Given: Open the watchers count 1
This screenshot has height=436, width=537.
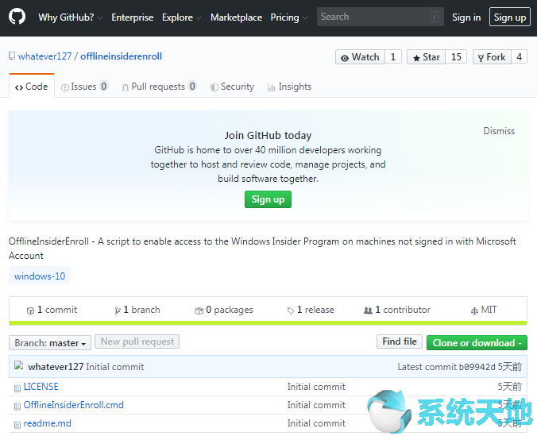Looking at the screenshot, I should tap(393, 57).
